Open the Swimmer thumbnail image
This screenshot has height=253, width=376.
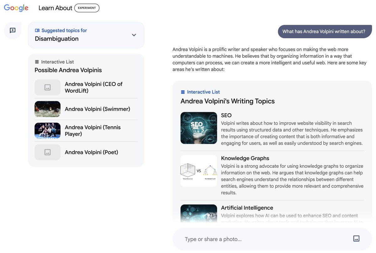(x=48, y=109)
